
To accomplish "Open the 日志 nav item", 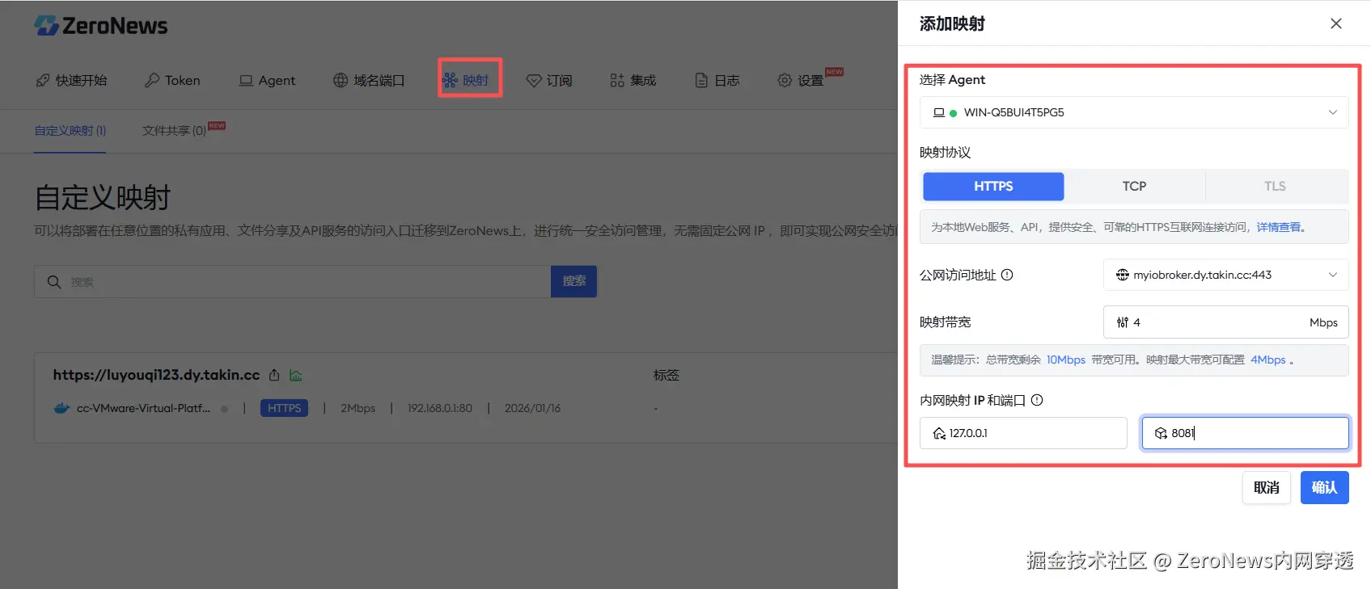I will pyautogui.click(x=717, y=80).
